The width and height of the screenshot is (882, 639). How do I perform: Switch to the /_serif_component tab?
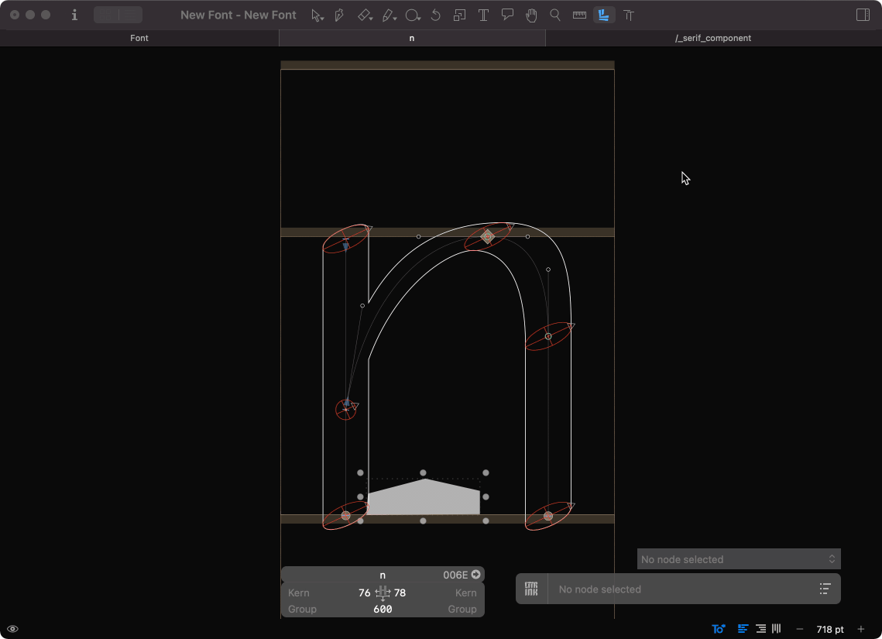[x=712, y=38]
